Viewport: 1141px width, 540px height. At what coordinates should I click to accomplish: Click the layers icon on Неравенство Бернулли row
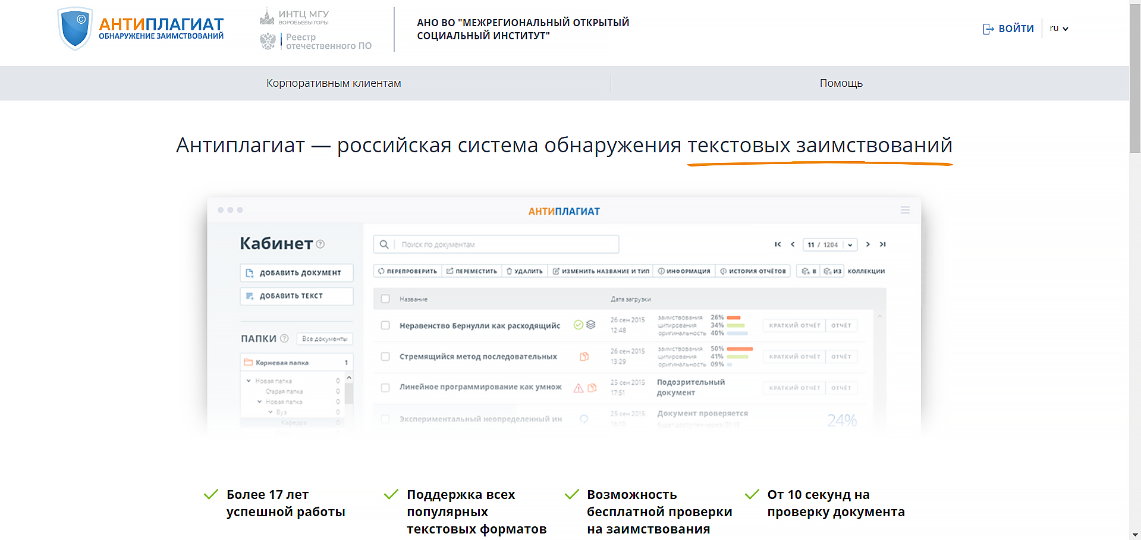[590, 325]
